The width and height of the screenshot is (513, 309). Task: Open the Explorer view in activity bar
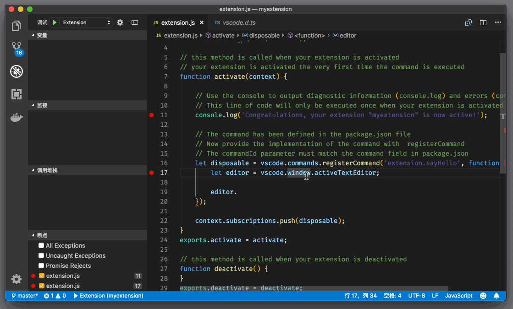tap(17, 26)
